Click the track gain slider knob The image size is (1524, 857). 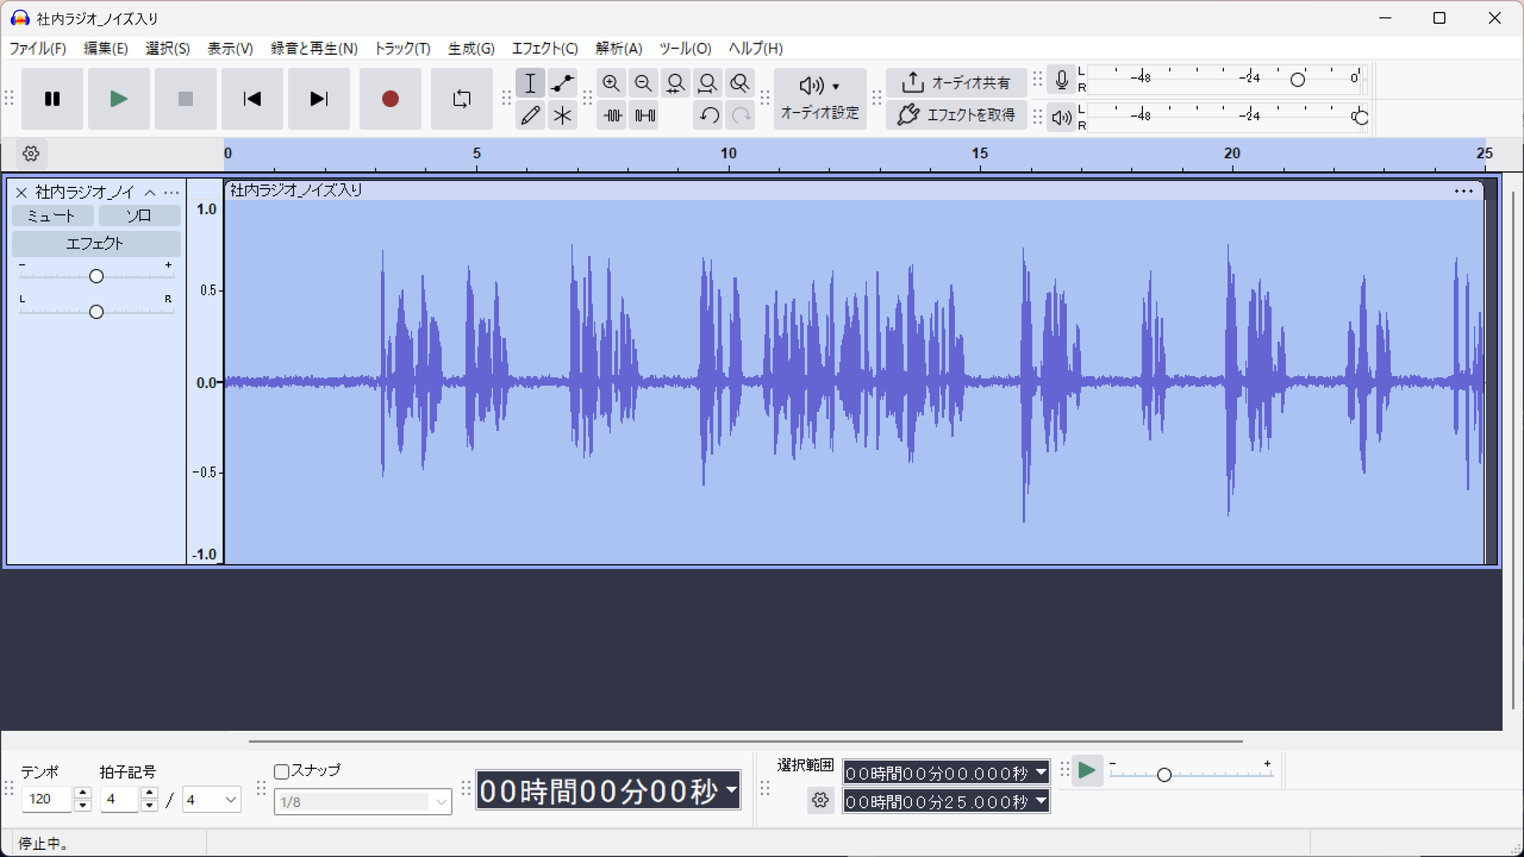[96, 276]
